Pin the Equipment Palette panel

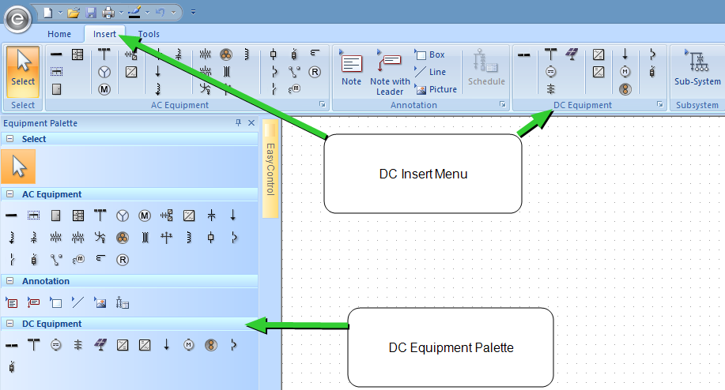click(239, 123)
